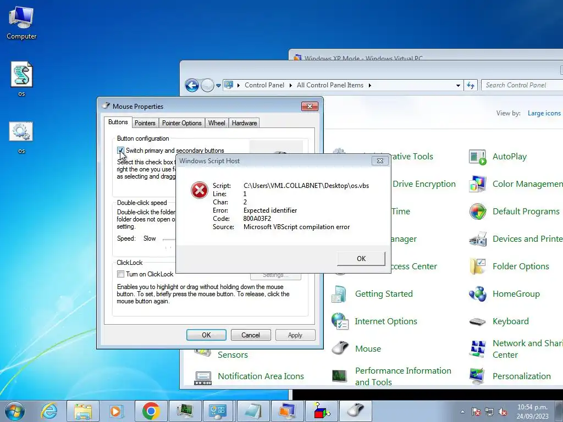Click the Action Center flag tray icon

(476, 412)
